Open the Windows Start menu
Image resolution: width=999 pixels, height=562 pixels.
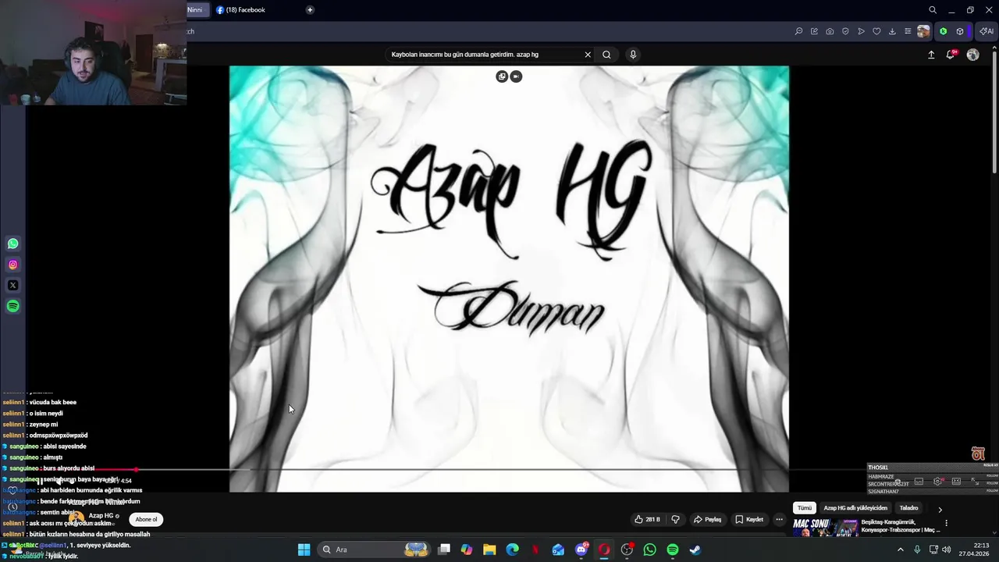[x=304, y=550]
